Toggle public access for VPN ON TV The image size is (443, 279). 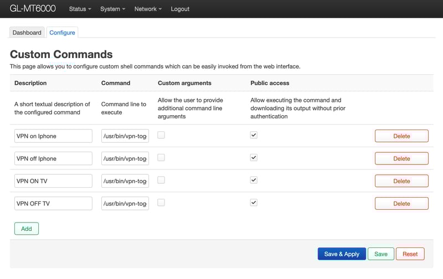point(254,180)
